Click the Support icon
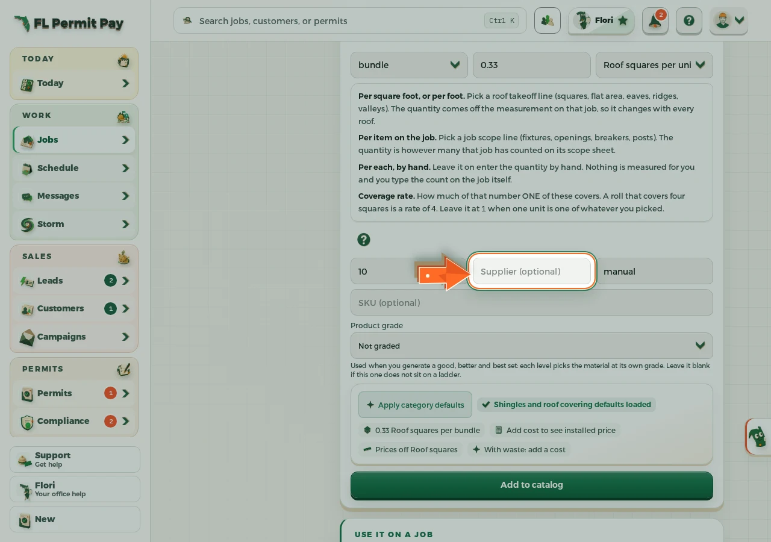 tap(25, 460)
